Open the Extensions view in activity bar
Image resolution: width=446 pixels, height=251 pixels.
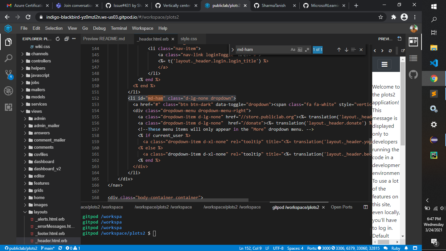click(x=8, y=107)
